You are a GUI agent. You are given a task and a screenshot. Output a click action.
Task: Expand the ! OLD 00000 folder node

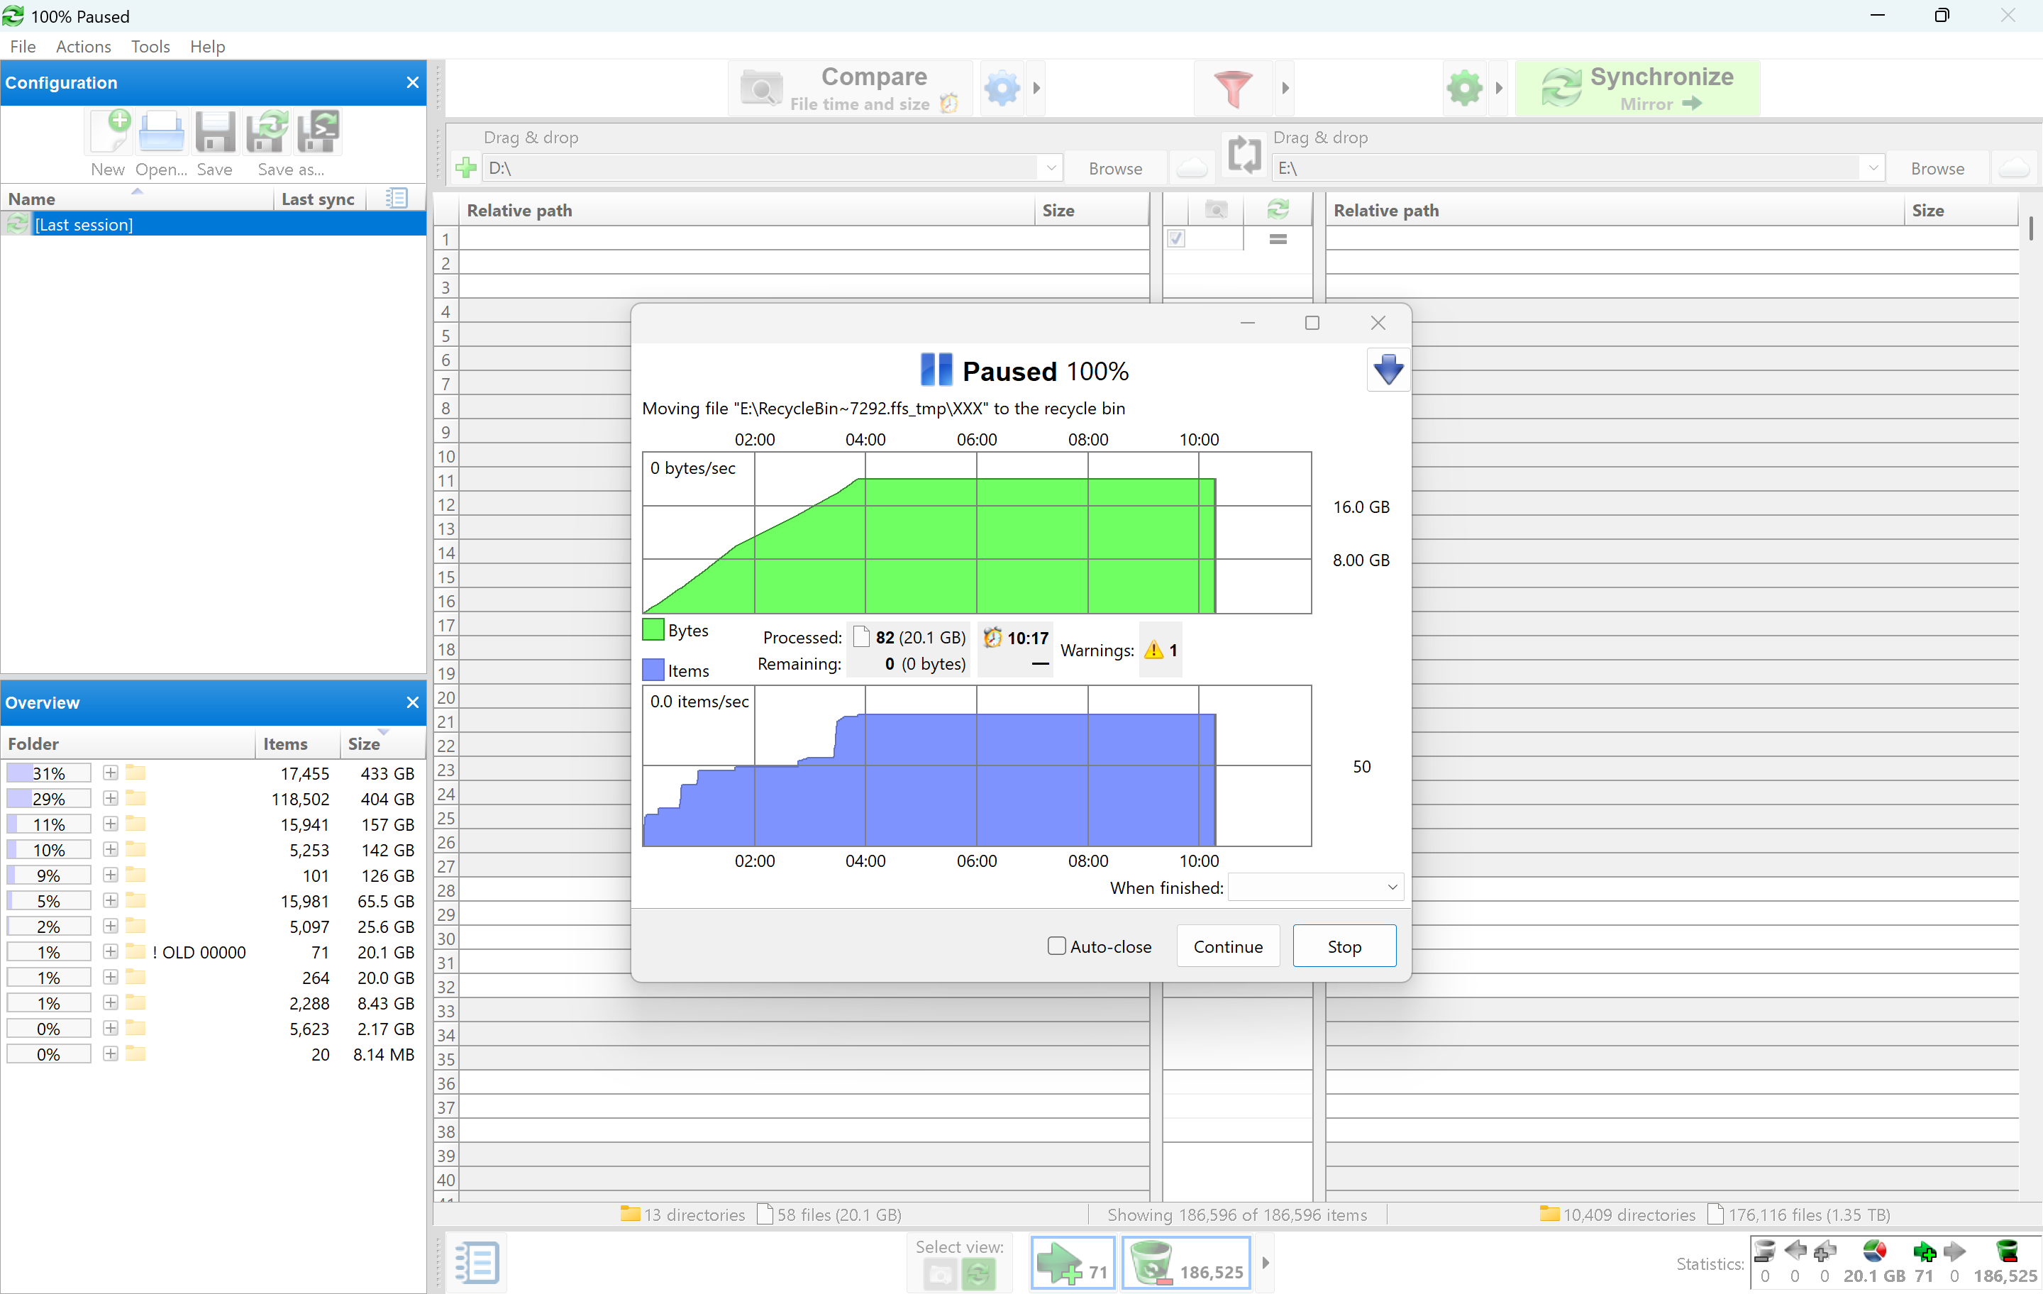point(110,952)
